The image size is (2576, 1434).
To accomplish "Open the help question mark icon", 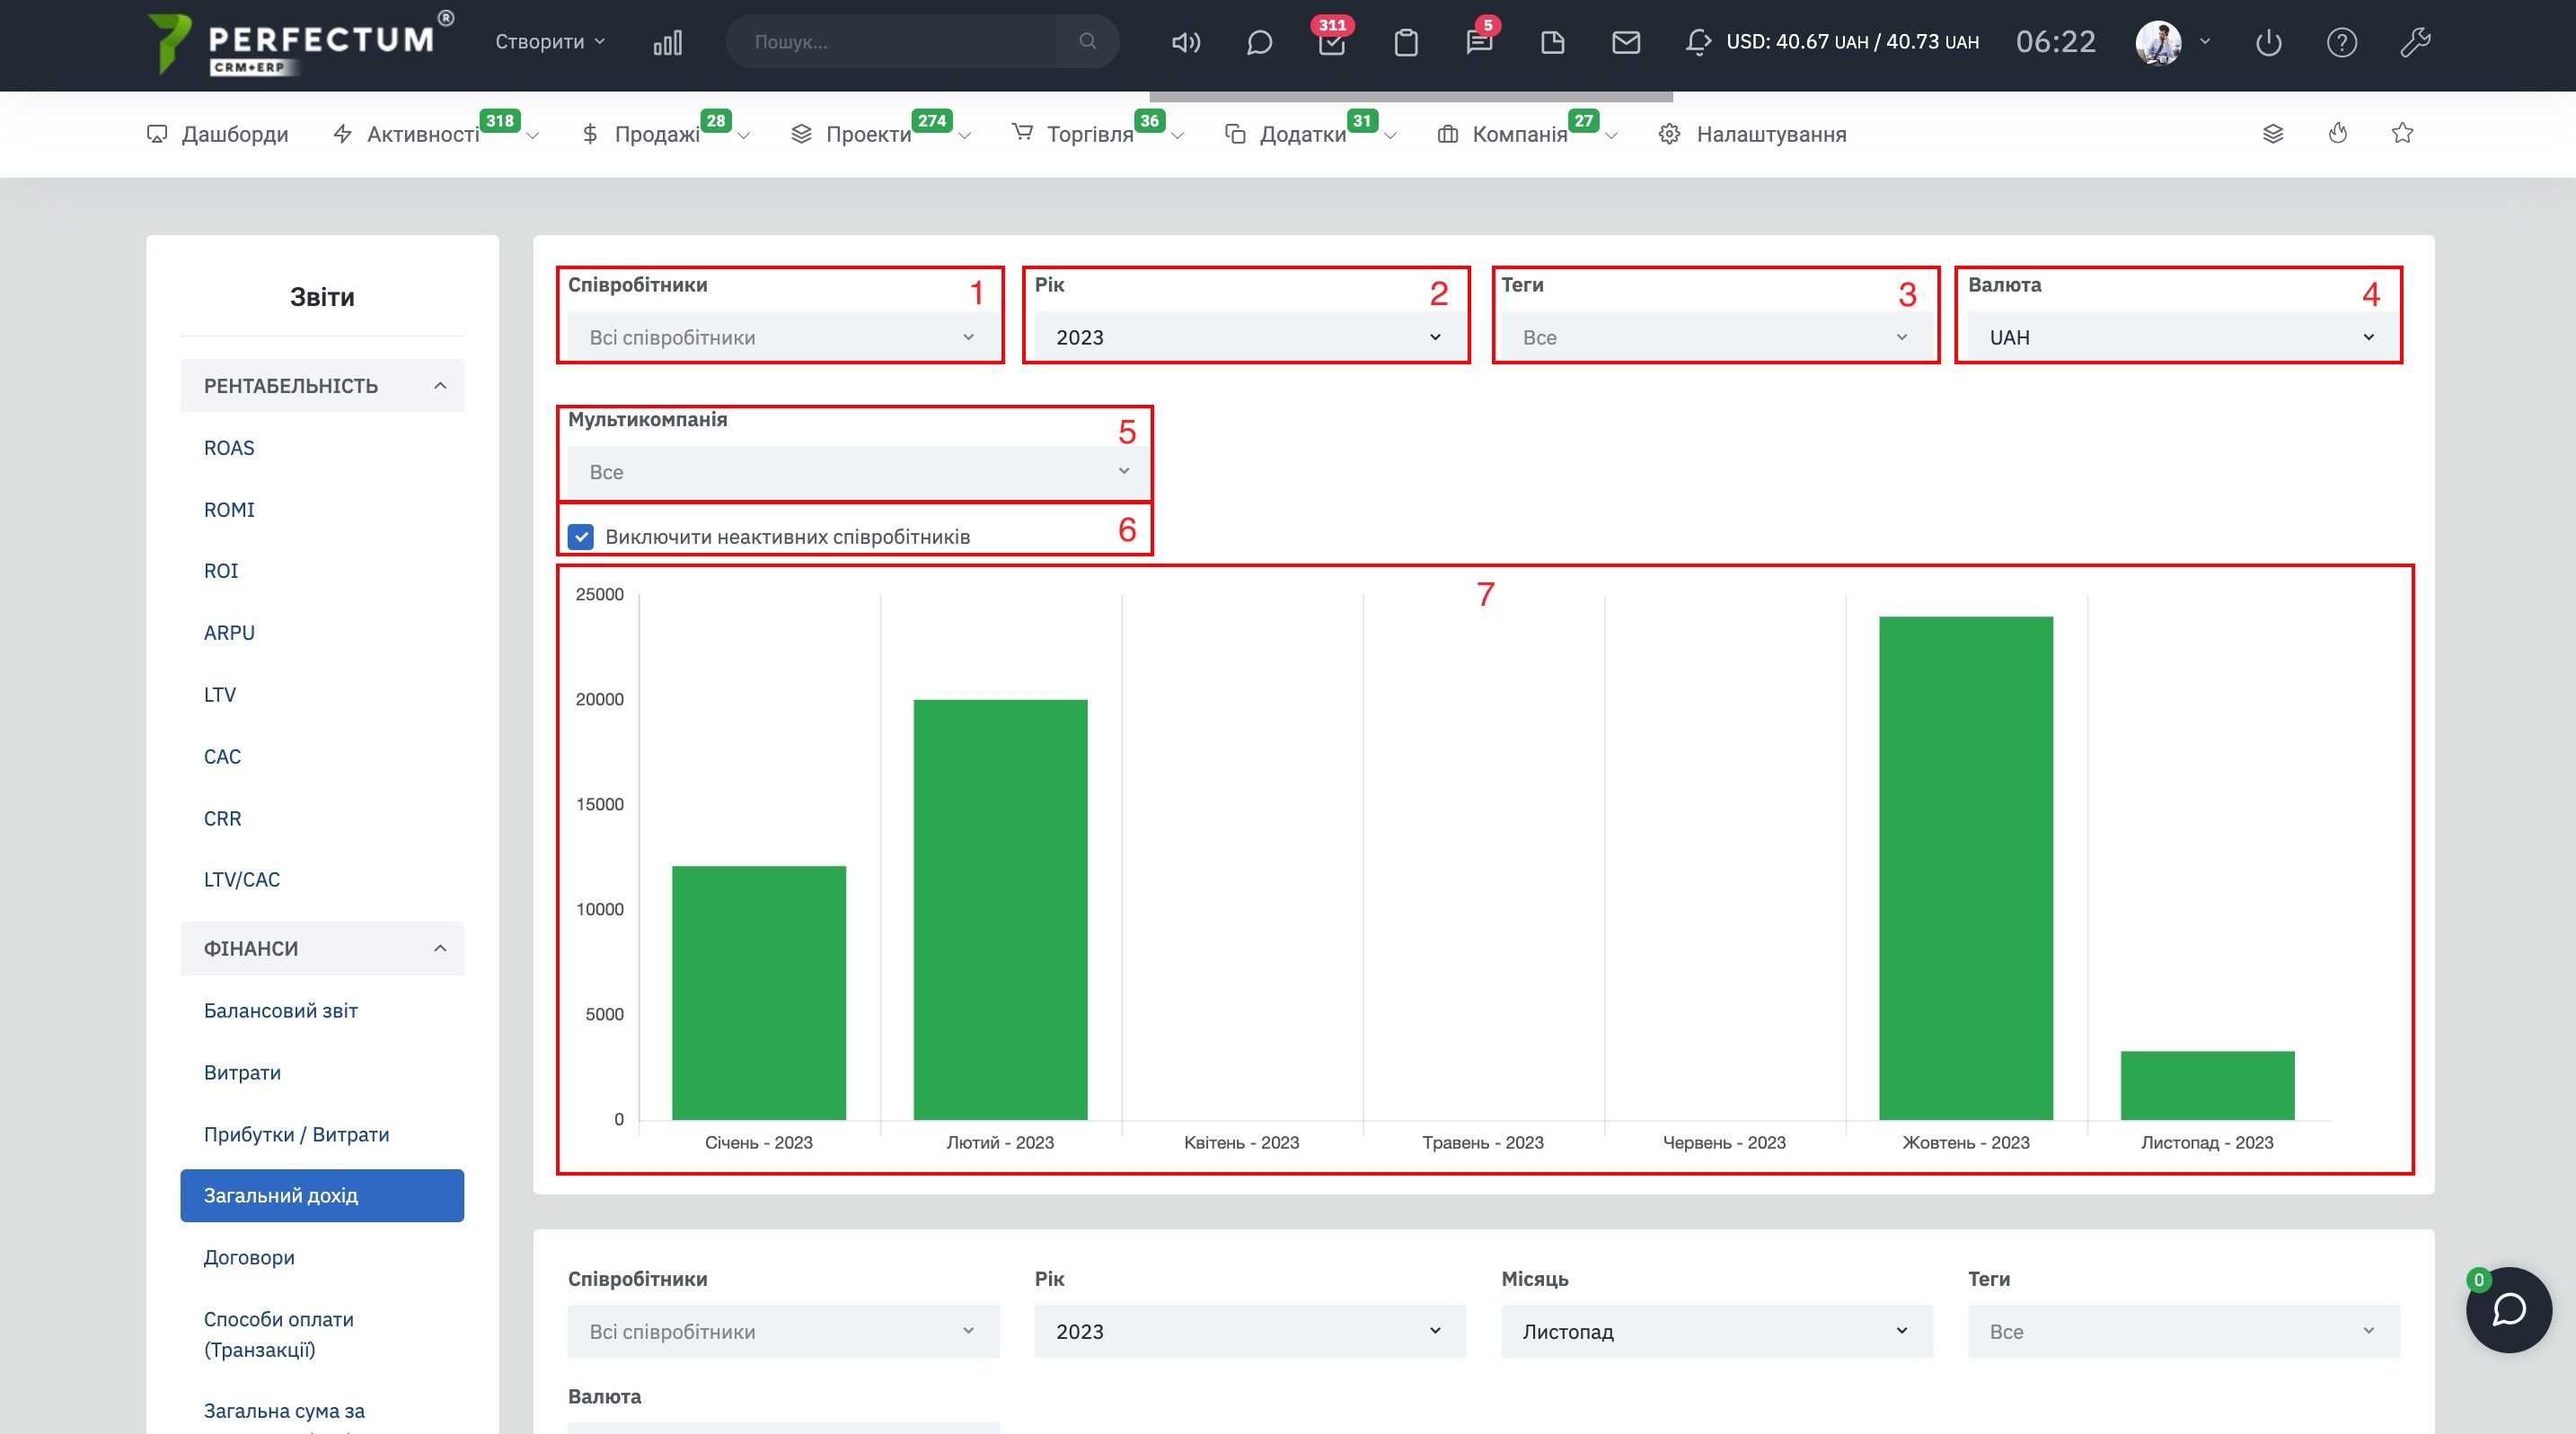I will [2341, 42].
